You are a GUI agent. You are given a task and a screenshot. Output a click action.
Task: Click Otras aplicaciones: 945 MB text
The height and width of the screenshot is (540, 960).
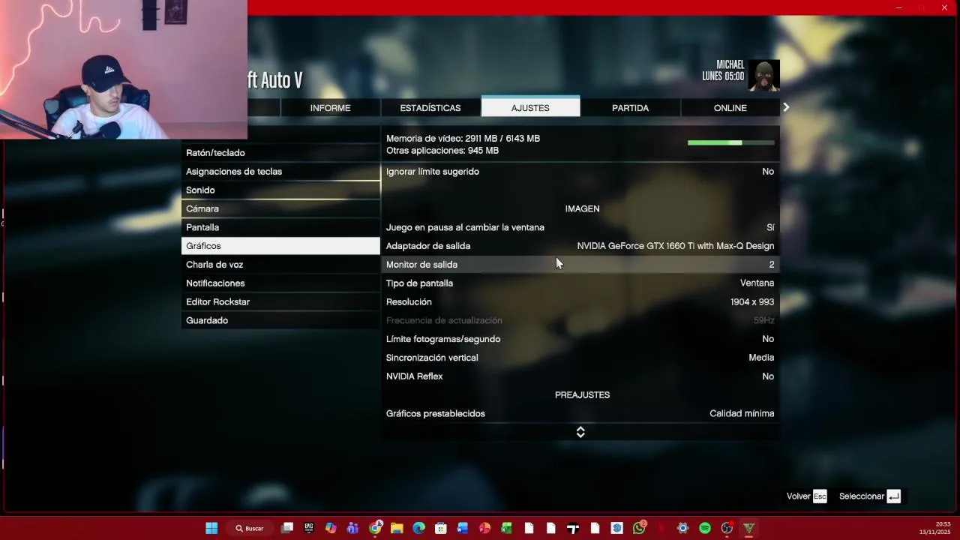(x=442, y=151)
